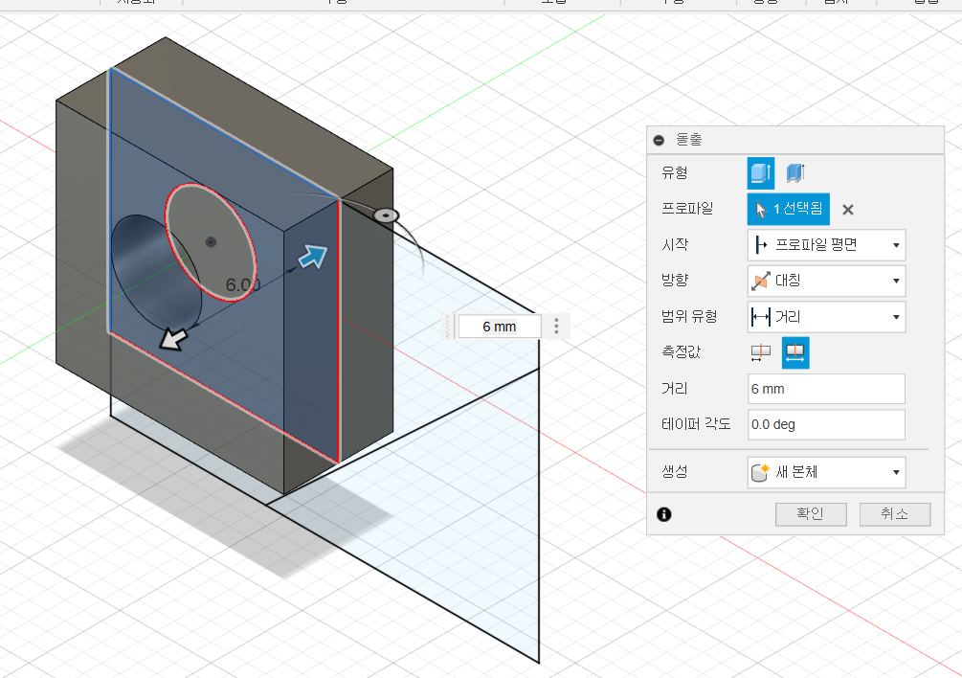Click the blue distance manipulator arrow
The width and height of the screenshot is (962, 678).
313,257
